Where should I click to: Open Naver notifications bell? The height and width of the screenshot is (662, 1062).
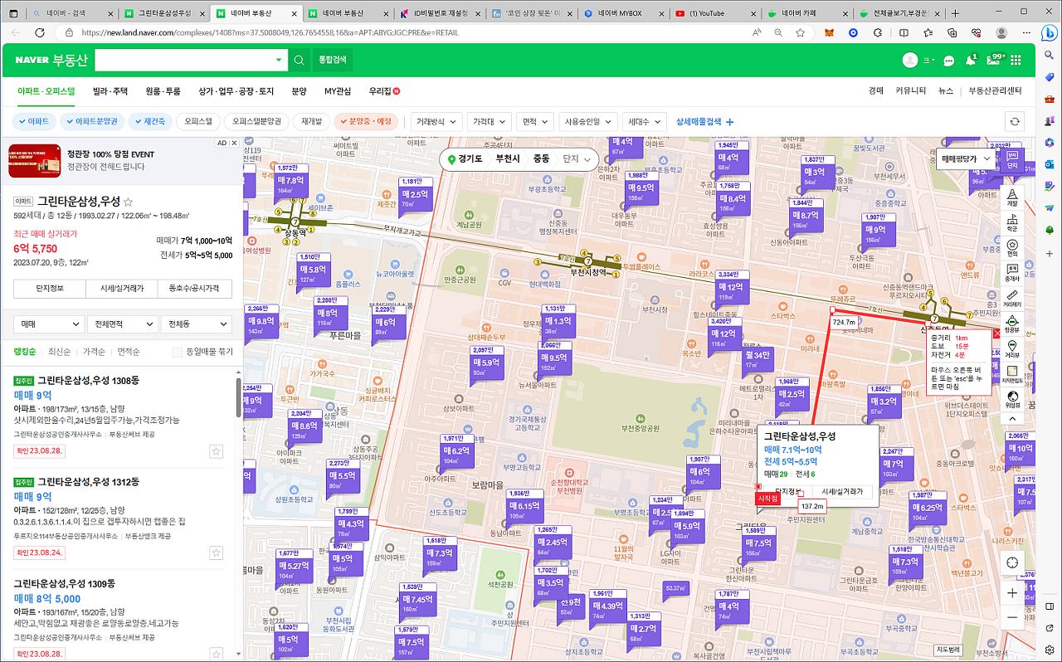point(971,60)
